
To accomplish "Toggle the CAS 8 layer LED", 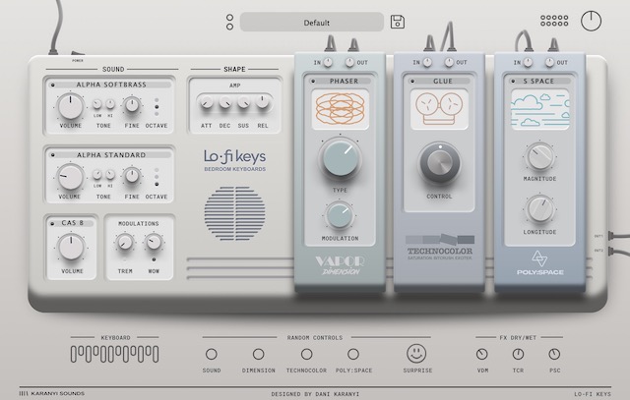I will tap(51, 223).
